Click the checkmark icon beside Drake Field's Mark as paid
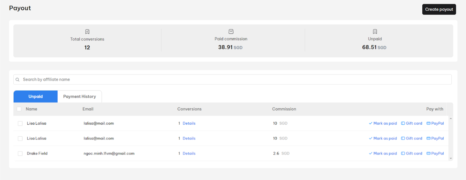 click(370, 153)
